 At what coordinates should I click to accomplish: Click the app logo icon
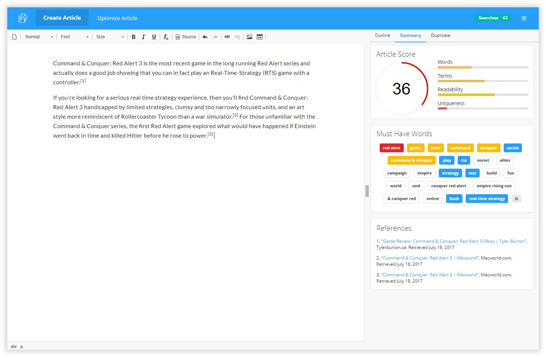(23, 18)
